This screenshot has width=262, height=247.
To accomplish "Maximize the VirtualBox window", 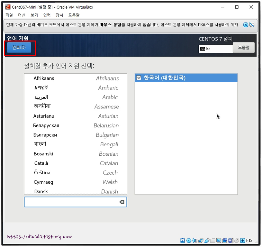I will [237, 7].
